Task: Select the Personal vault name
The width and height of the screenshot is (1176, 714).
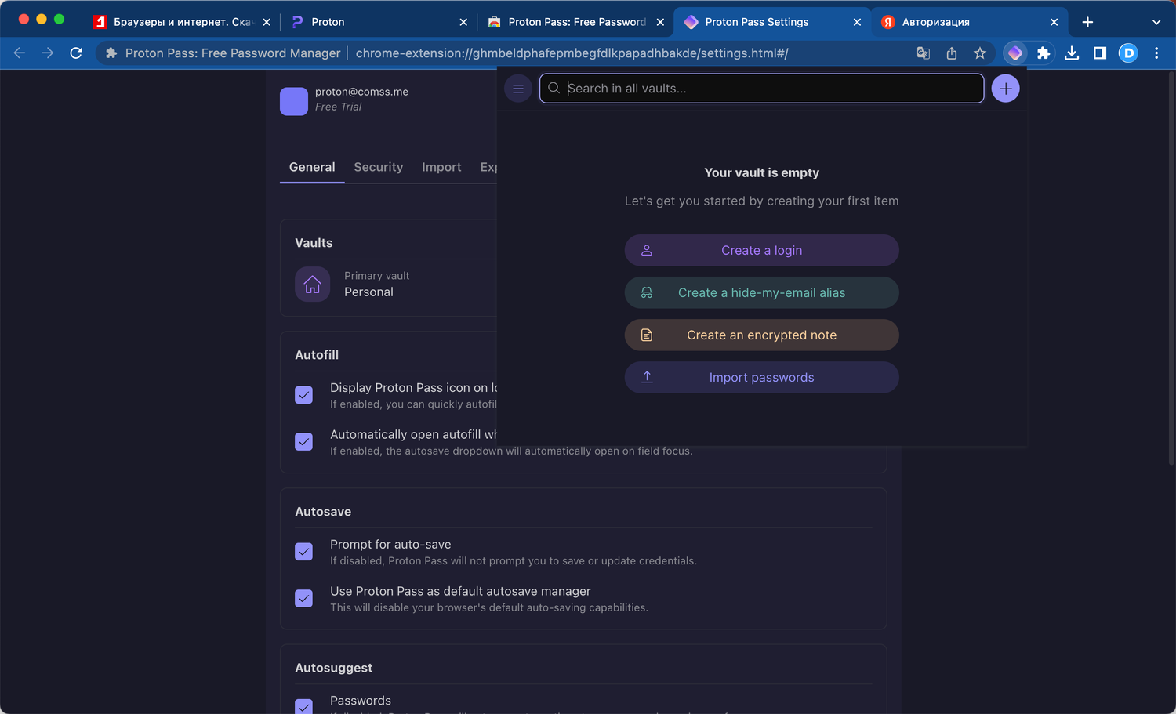Action: (368, 292)
